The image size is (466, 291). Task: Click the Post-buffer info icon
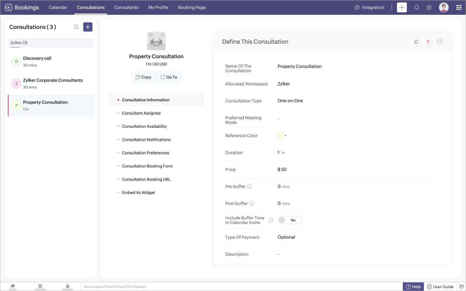point(252,203)
